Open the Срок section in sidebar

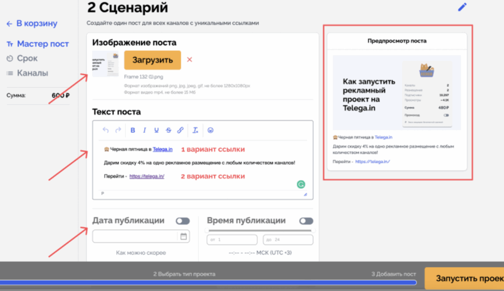click(27, 58)
